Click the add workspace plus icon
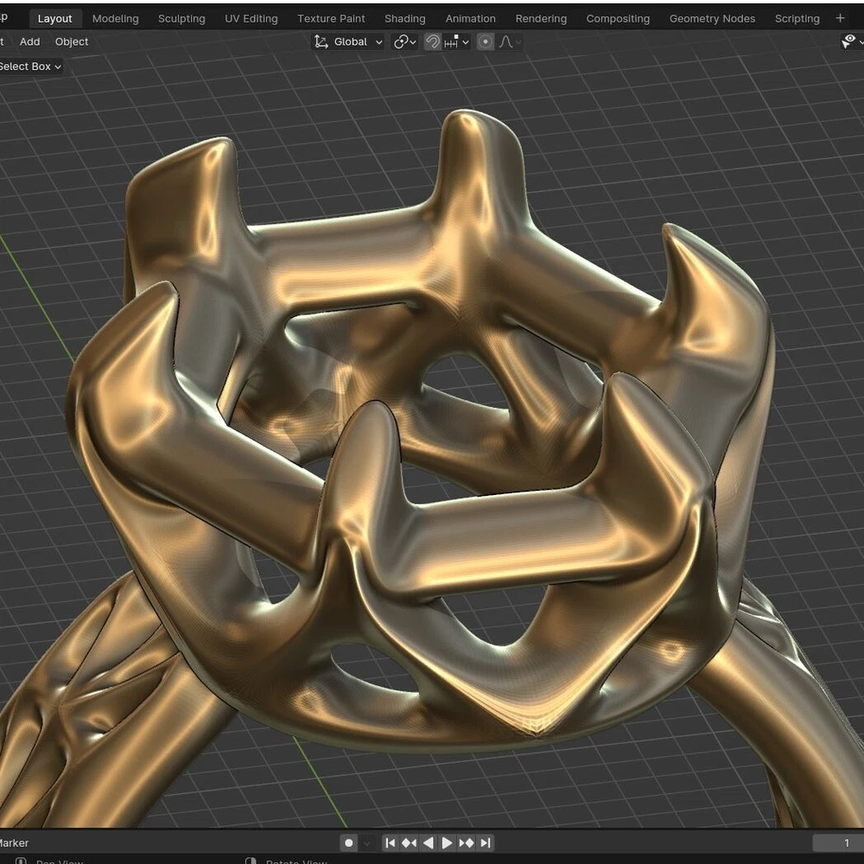 pos(840,18)
